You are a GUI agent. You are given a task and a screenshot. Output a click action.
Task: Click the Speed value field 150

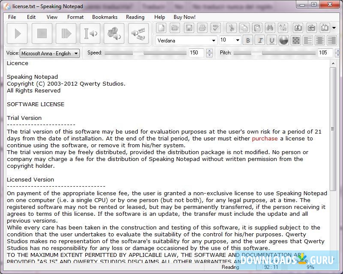(x=196, y=53)
